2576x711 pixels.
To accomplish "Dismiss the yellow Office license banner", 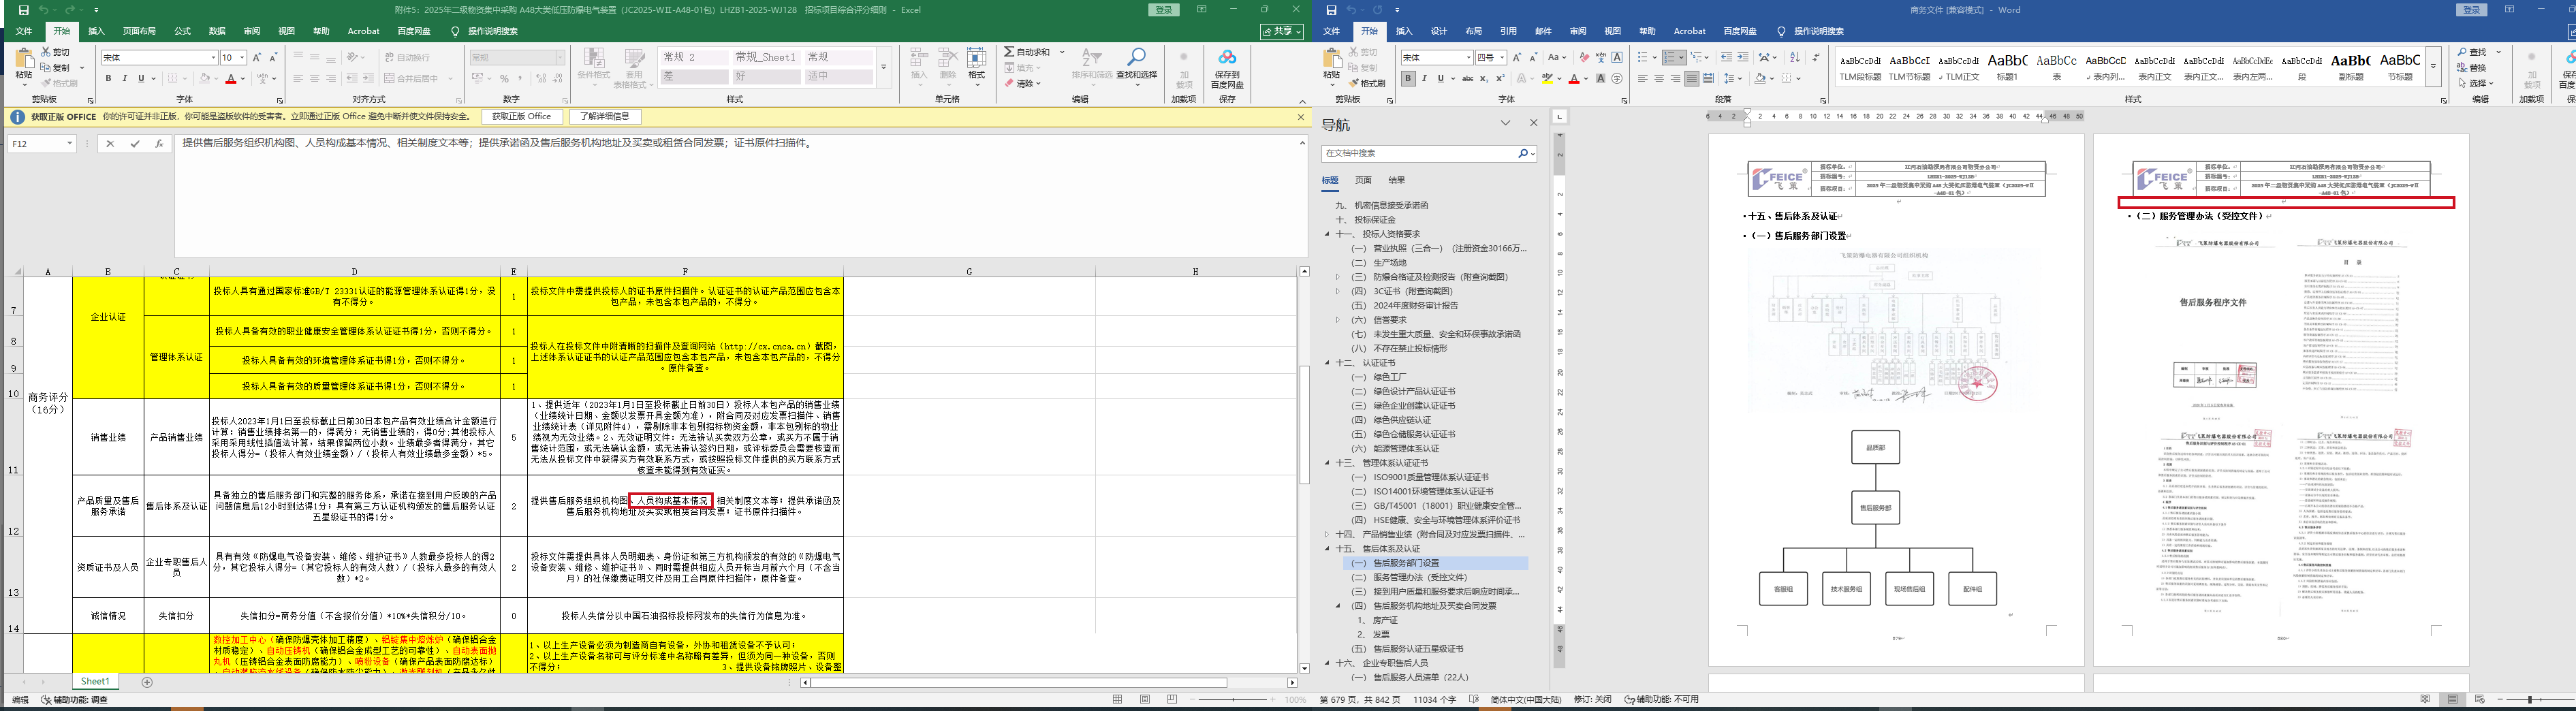I will [x=1300, y=117].
